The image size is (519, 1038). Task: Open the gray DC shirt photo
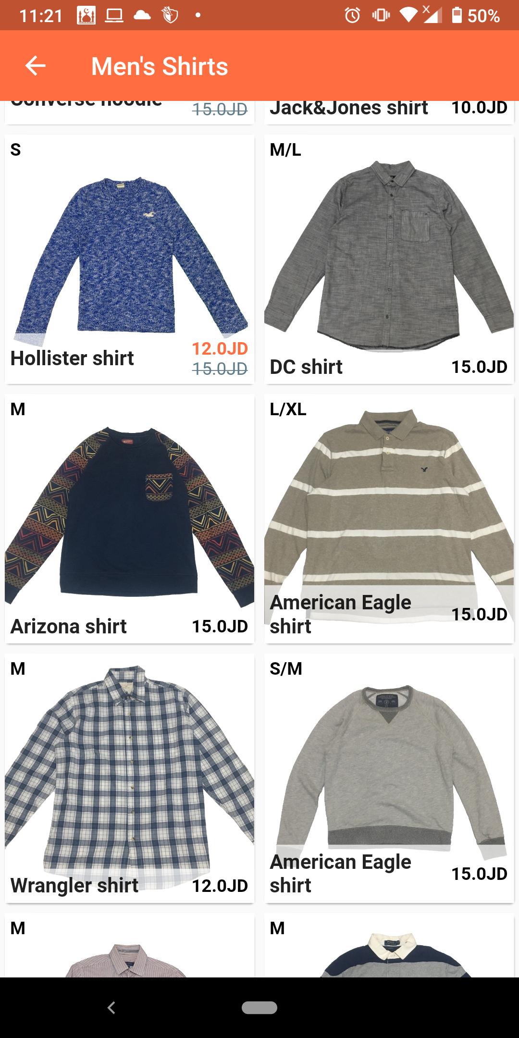(x=389, y=255)
